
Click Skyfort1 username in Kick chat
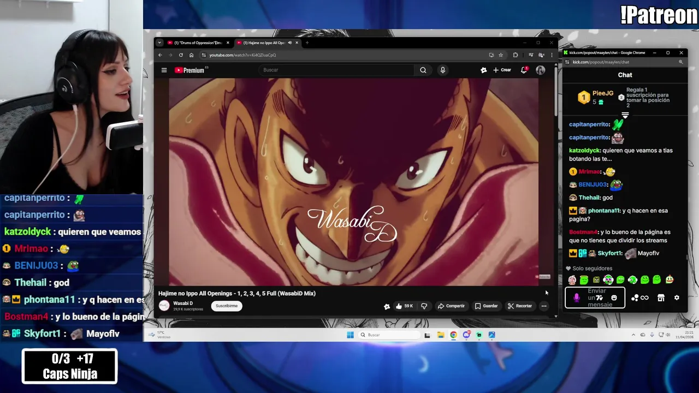(x=609, y=253)
